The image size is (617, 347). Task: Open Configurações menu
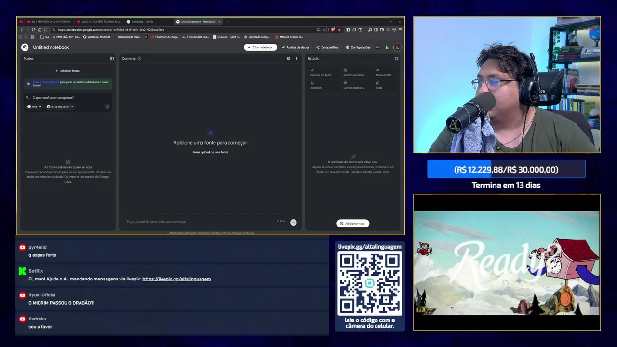tap(358, 47)
